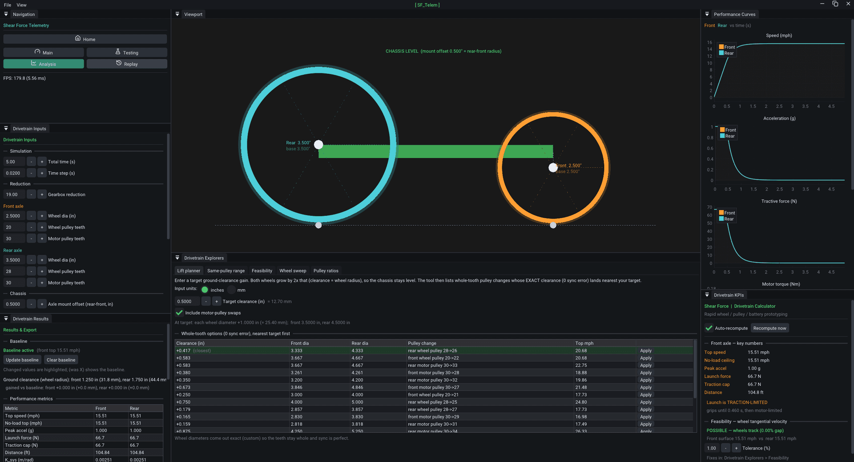
Task: Click the Target clearance input field
Action: [187, 301]
